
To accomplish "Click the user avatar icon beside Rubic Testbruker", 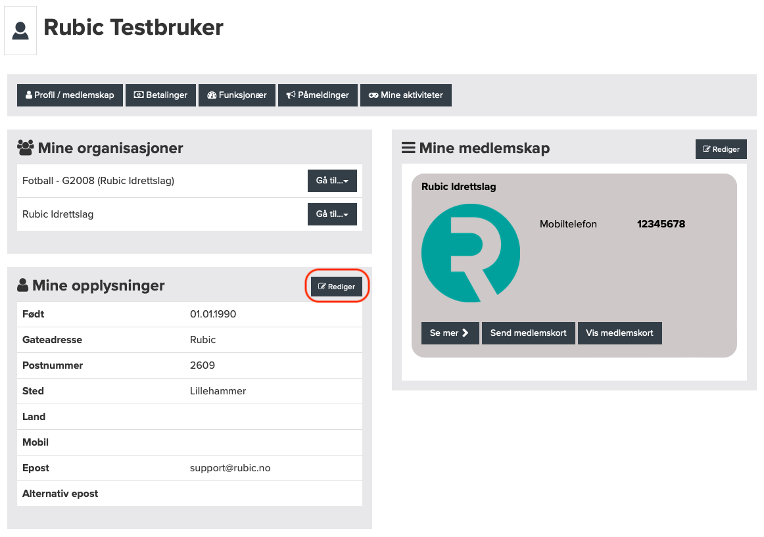I will pos(20,31).
